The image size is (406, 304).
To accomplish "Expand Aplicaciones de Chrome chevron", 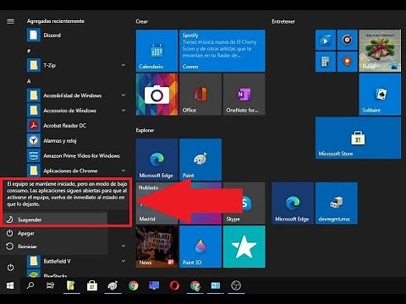I will point(123,171).
